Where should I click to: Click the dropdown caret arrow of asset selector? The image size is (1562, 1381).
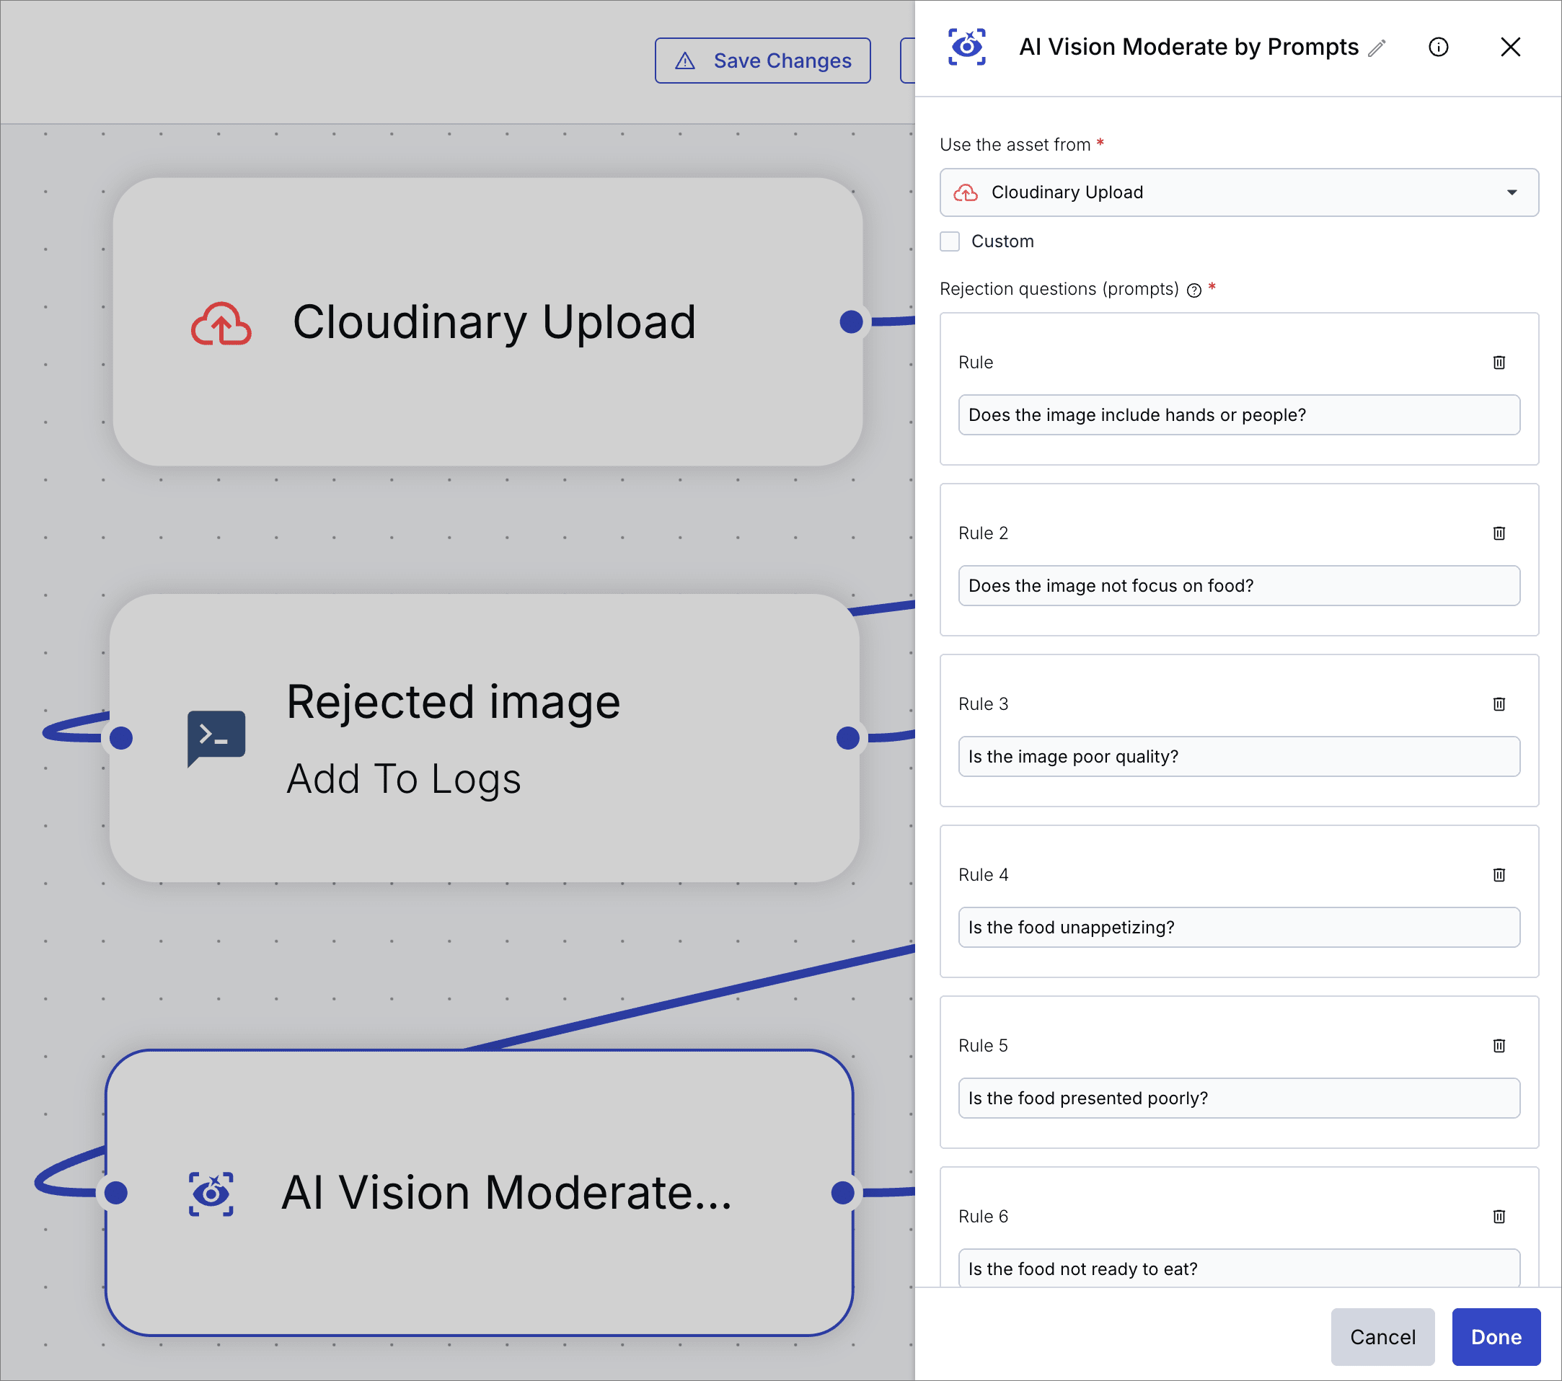pos(1512,192)
